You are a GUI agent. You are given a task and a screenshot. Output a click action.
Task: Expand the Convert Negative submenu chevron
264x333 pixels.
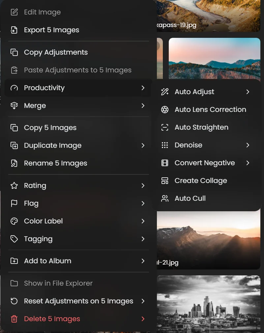248,163
